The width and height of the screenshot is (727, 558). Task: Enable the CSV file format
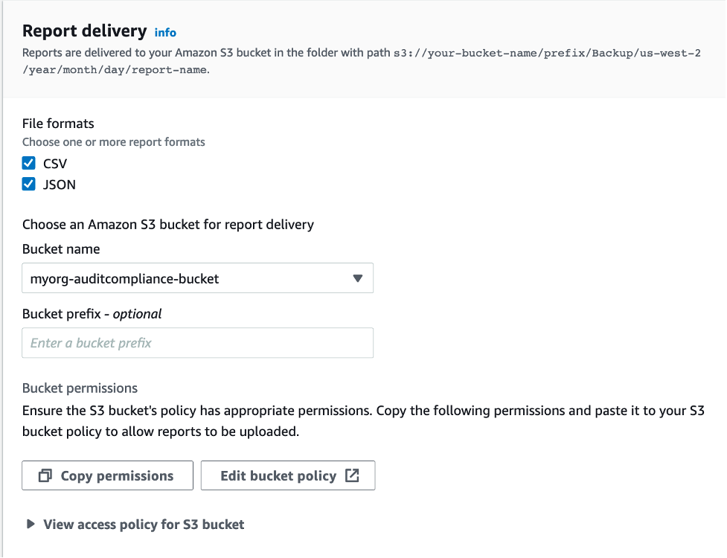(28, 163)
